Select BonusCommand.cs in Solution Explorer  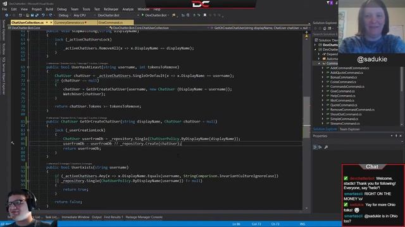[x=344, y=77]
